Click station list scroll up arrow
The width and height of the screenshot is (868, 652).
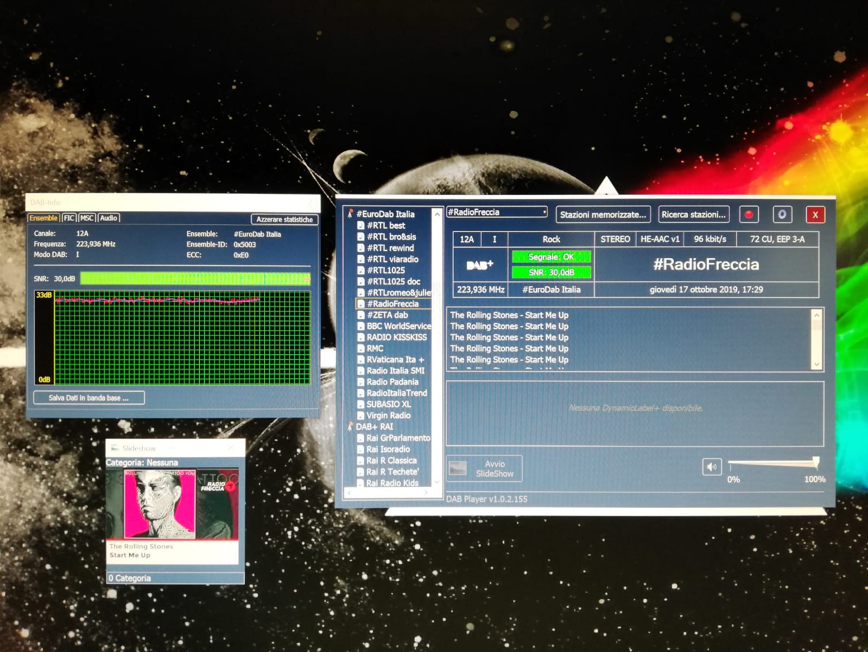[437, 214]
